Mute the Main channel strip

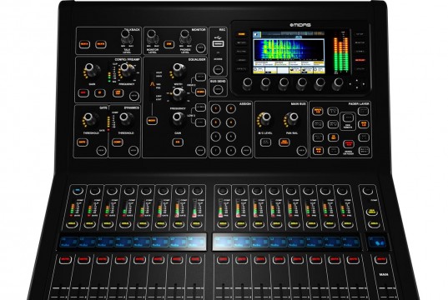380,260
